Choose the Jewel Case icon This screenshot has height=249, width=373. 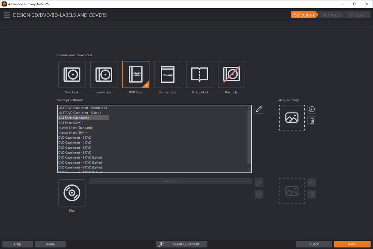point(104,75)
